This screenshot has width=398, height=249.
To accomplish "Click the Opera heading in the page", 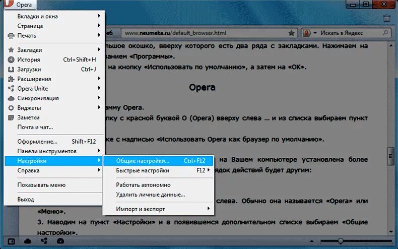I will pyautogui.click(x=202, y=87).
